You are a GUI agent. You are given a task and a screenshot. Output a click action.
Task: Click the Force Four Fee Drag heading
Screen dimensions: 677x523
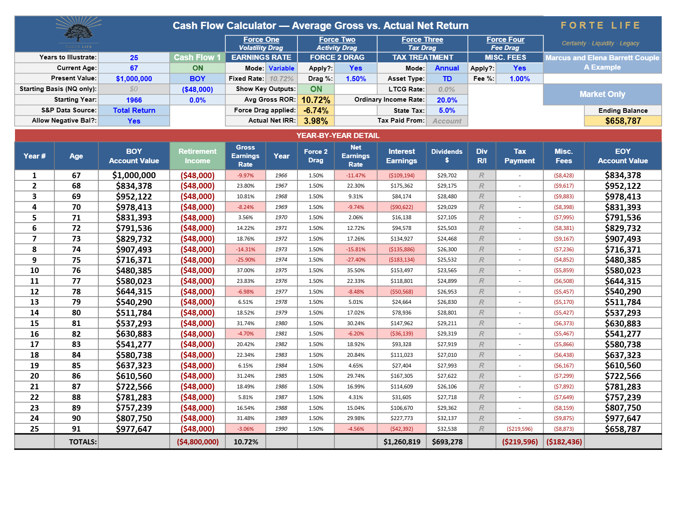[x=505, y=44]
